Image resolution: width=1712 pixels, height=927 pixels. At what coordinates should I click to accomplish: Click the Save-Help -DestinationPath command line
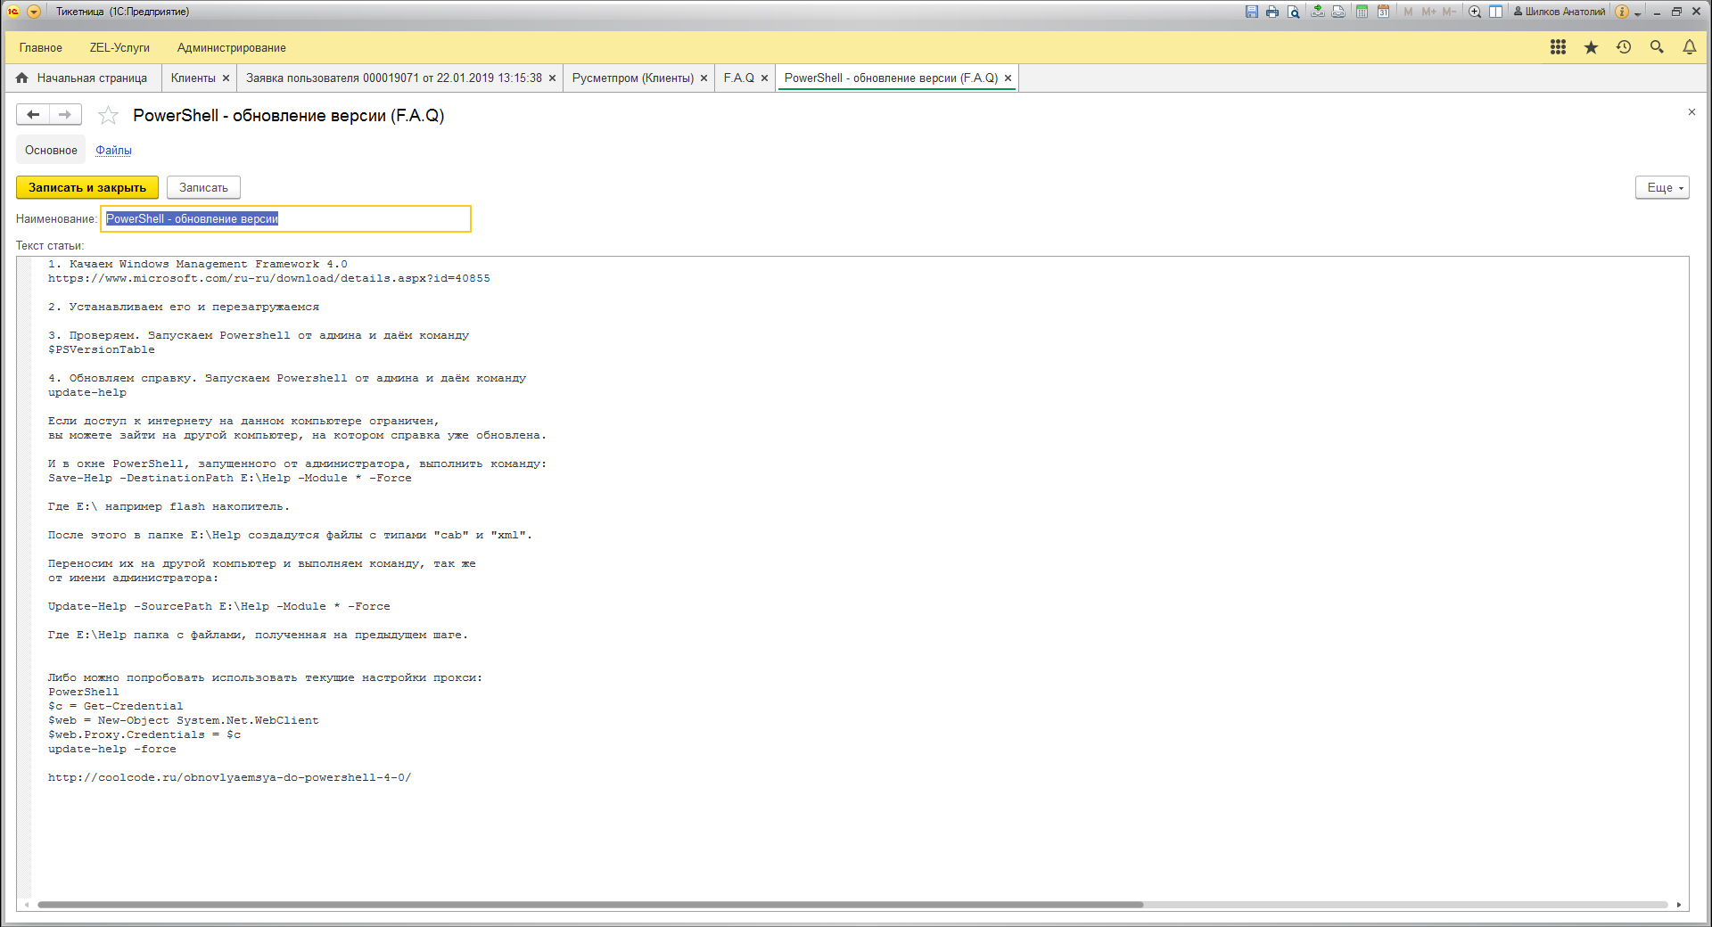pyautogui.click(x=230, y=478)
